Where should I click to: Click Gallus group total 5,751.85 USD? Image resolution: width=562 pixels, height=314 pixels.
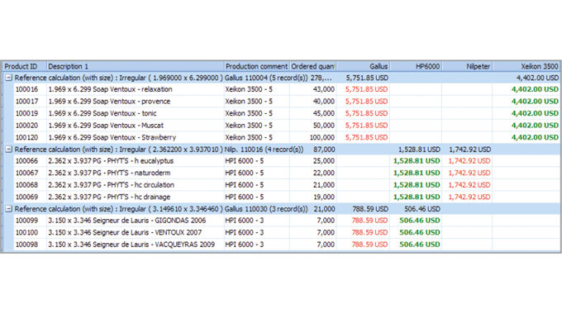coord(367,78)
